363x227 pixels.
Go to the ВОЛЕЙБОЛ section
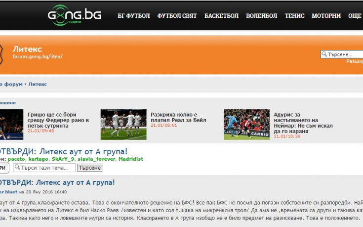click(261, 16)
